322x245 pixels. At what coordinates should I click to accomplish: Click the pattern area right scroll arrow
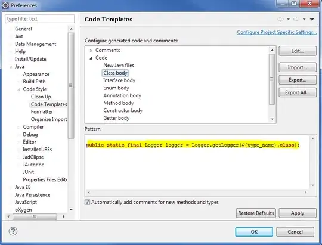click(305, 193)
